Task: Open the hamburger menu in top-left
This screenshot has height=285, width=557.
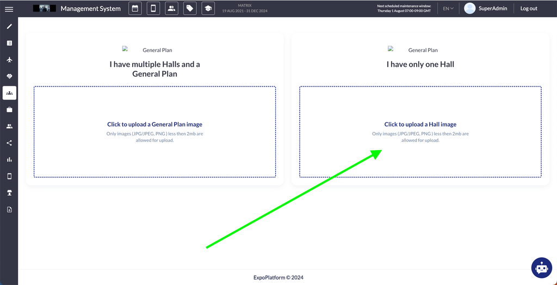Action: (x=9, y=9)
